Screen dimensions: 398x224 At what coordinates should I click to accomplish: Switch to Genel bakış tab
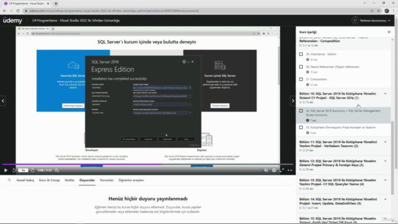click(x=25, y=180)
